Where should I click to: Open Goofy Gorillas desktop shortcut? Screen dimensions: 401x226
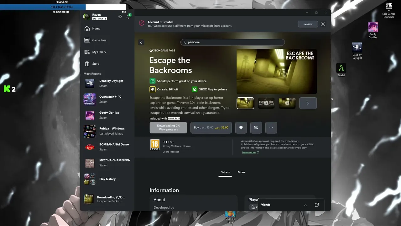coord(373,30)
